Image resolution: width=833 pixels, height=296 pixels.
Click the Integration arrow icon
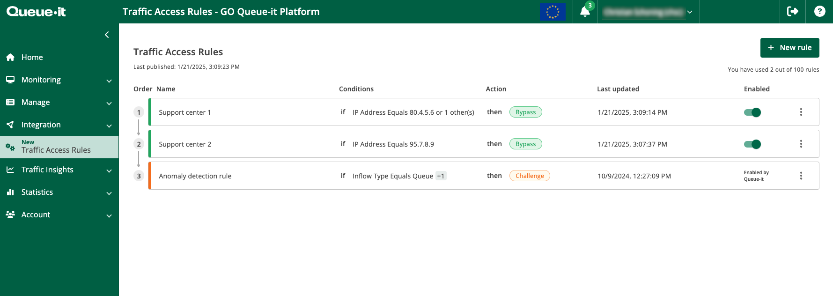[10, 125]
